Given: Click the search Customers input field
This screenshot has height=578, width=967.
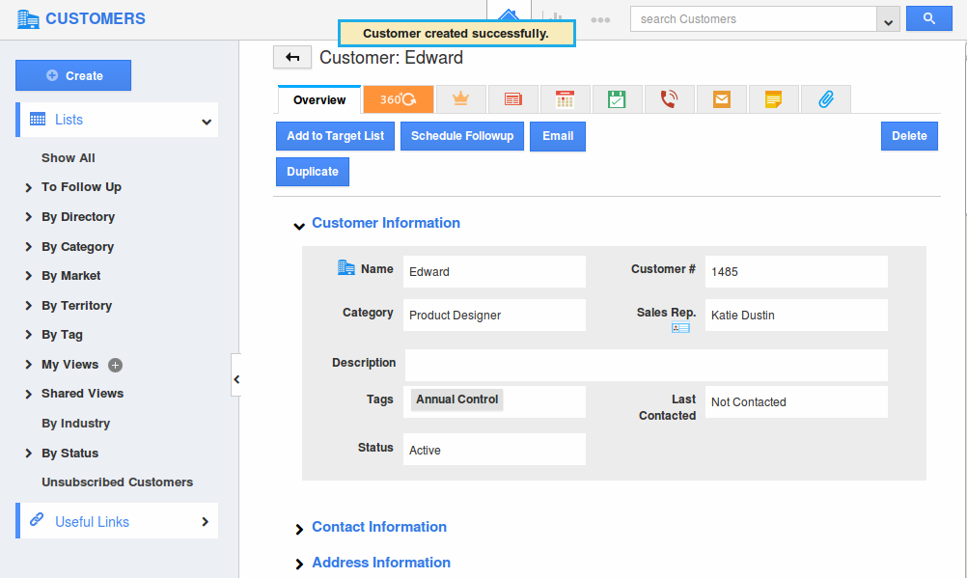Looking at the screenshot, I should tap(753, 19).
